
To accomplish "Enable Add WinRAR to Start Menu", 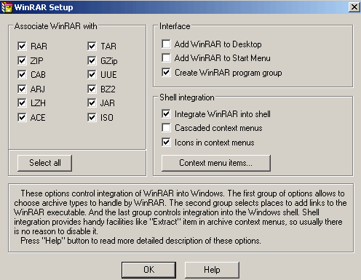I will click(166, 58).
